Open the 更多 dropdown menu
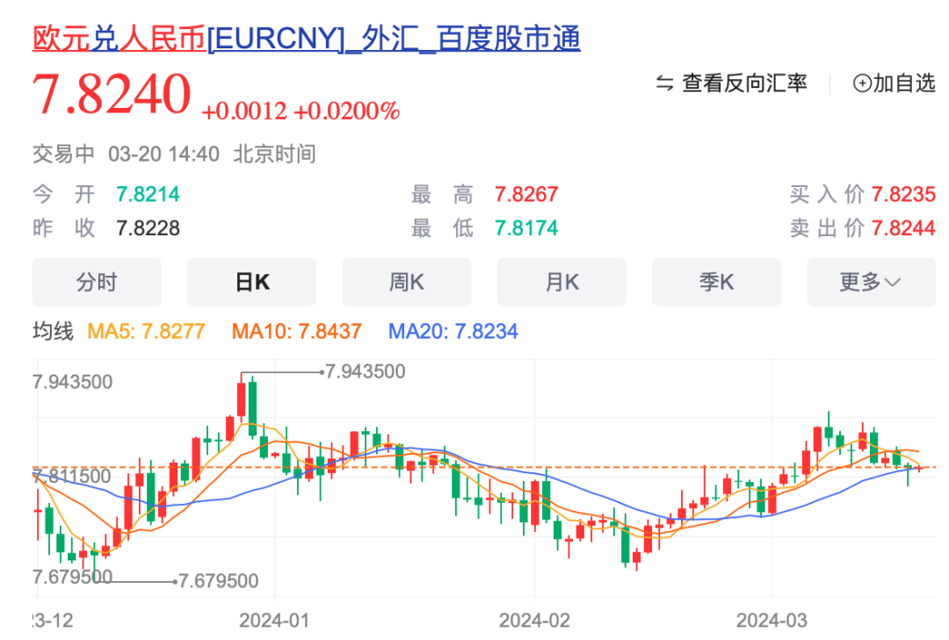This screenshot has width=949, height=640. (x=870, y=282)
